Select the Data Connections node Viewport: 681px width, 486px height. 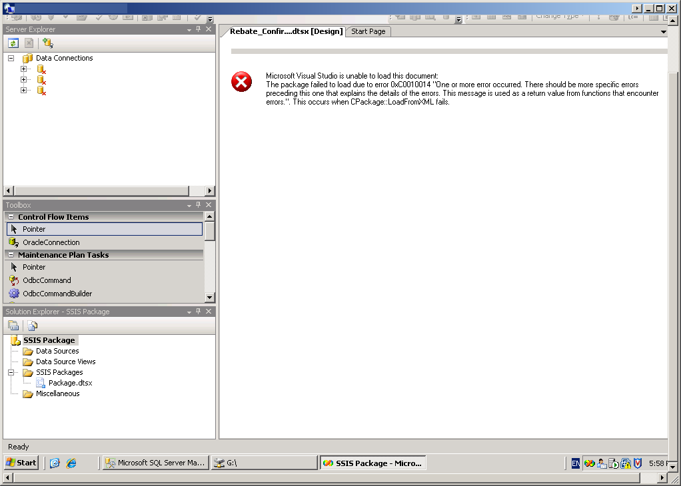64,58
